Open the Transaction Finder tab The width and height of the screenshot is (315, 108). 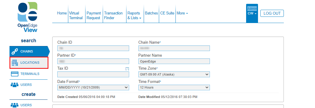click(113, 16)
